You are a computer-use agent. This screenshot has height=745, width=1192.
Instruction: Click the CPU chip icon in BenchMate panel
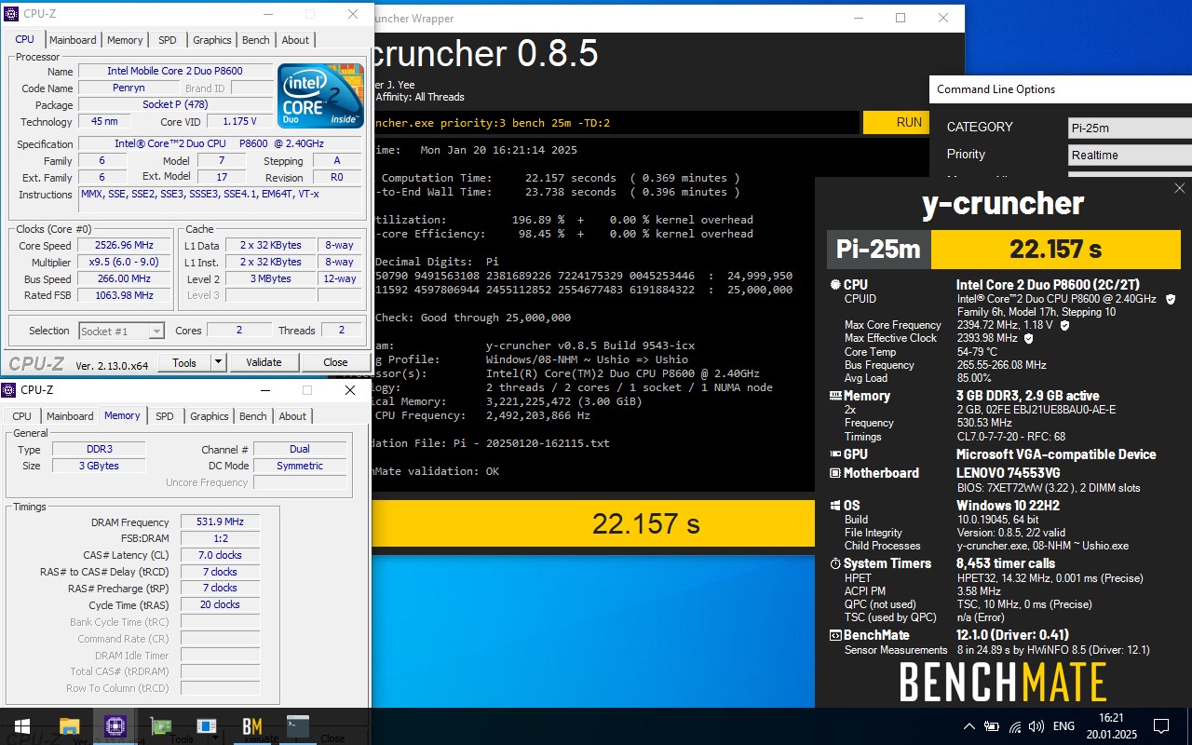click(x=834, y=285)
